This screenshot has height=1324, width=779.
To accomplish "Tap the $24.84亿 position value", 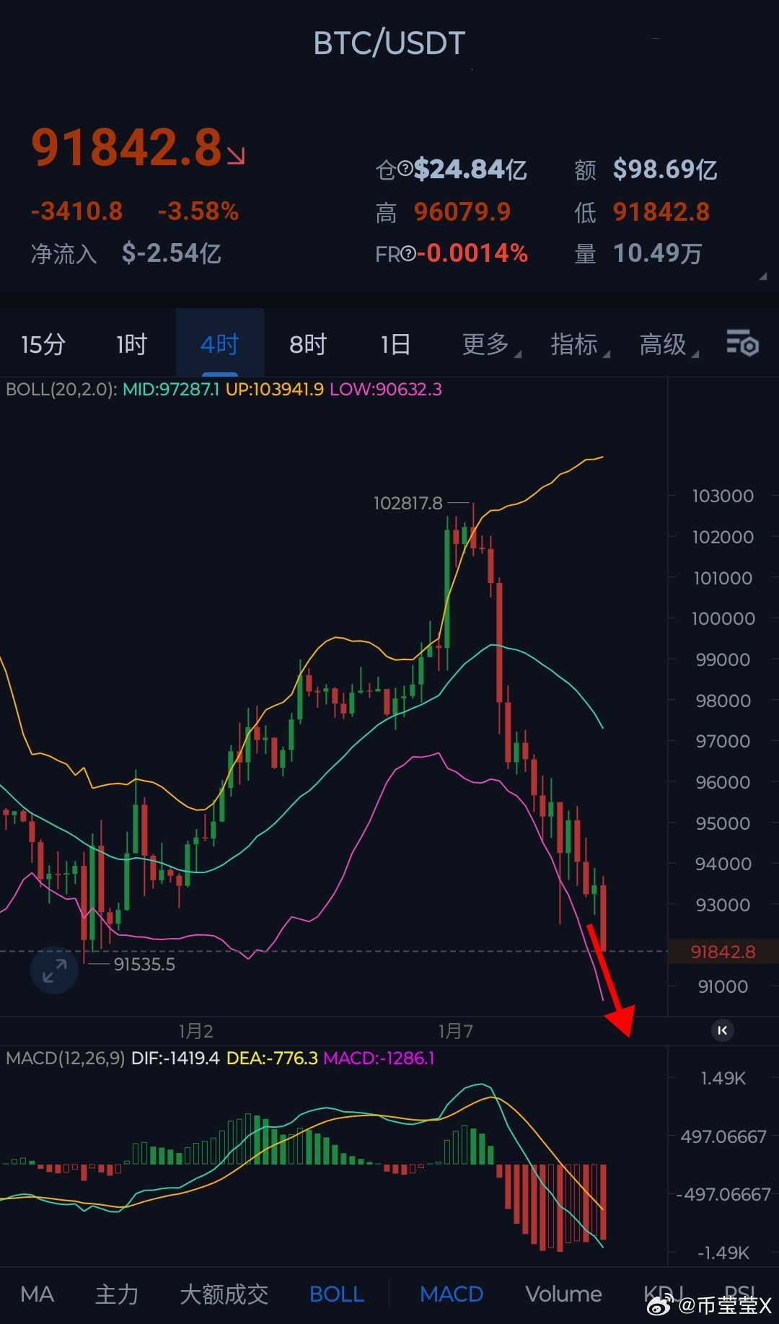I will (x=470, y=170).
